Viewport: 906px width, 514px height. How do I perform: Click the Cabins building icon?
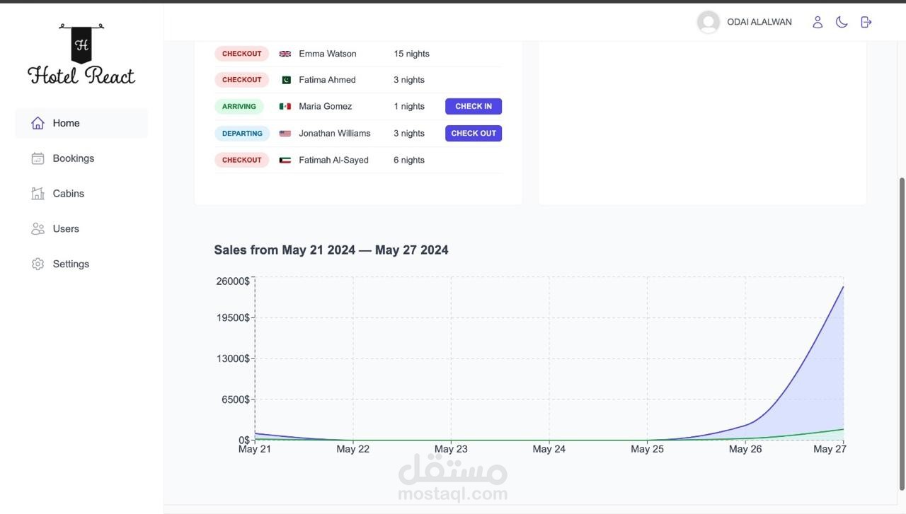pyautogui.click(x=38, y=194)
